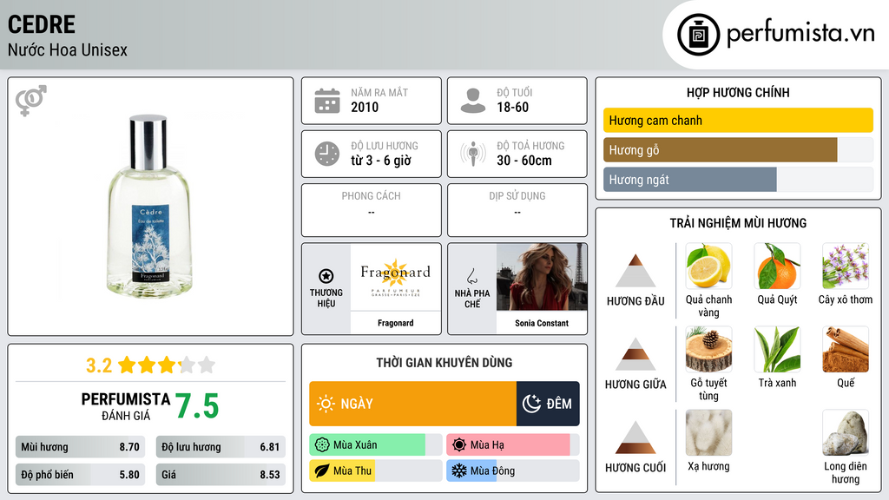Click the Hương gỗ accord bar
This screenshot has height=500, width=889.
pos(738,149)
